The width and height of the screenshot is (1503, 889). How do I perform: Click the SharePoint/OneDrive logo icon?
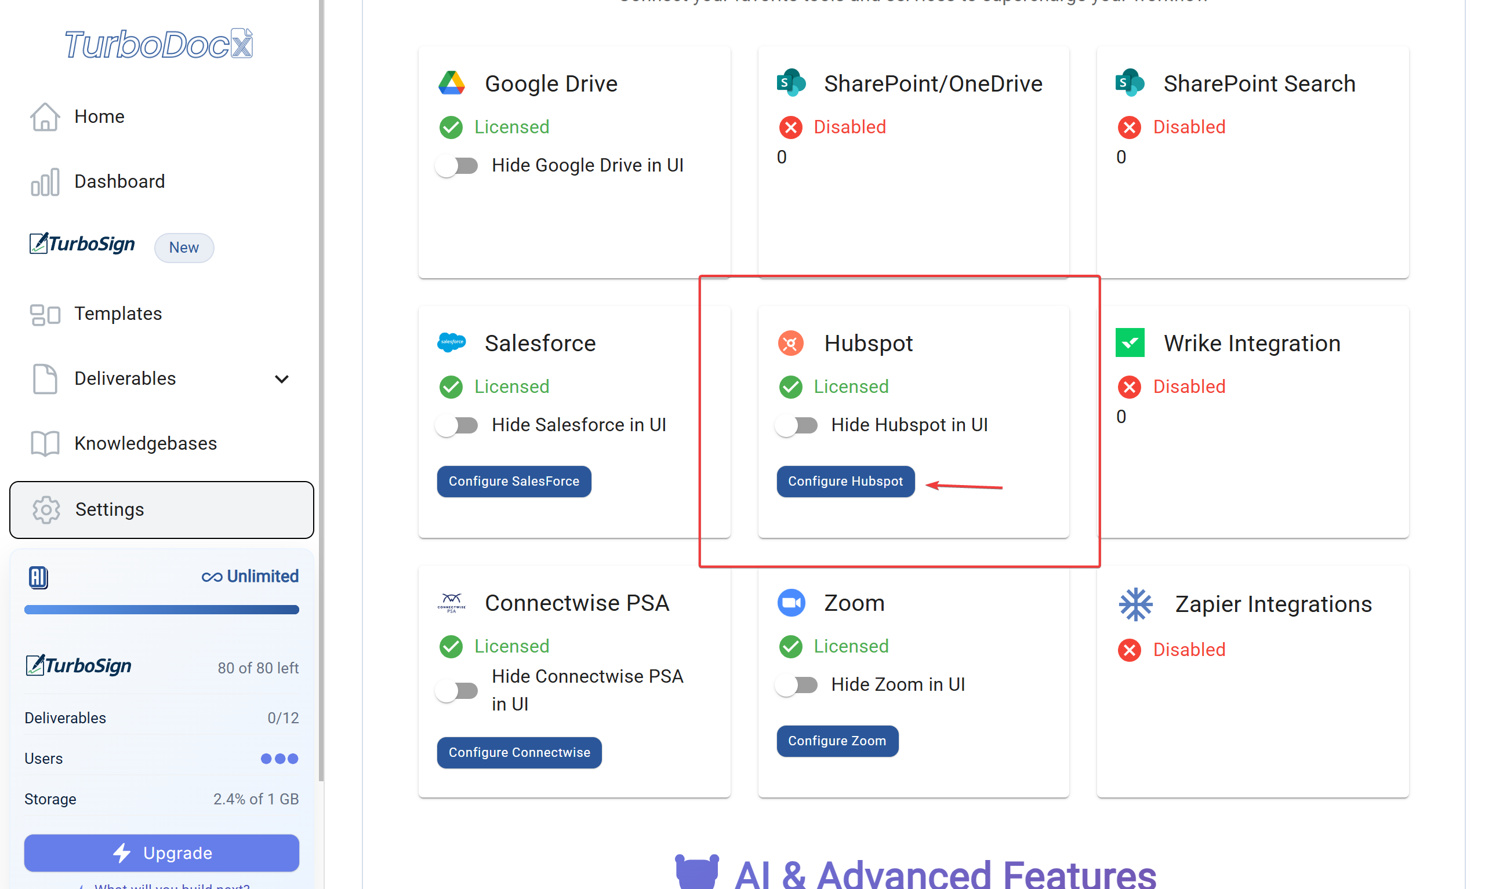[x=791, y=83]
